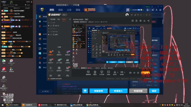Open the 微信 desktop shortcut
This screenshot has height=107, width=191.
pyautogui.click(x=4, y=61)
